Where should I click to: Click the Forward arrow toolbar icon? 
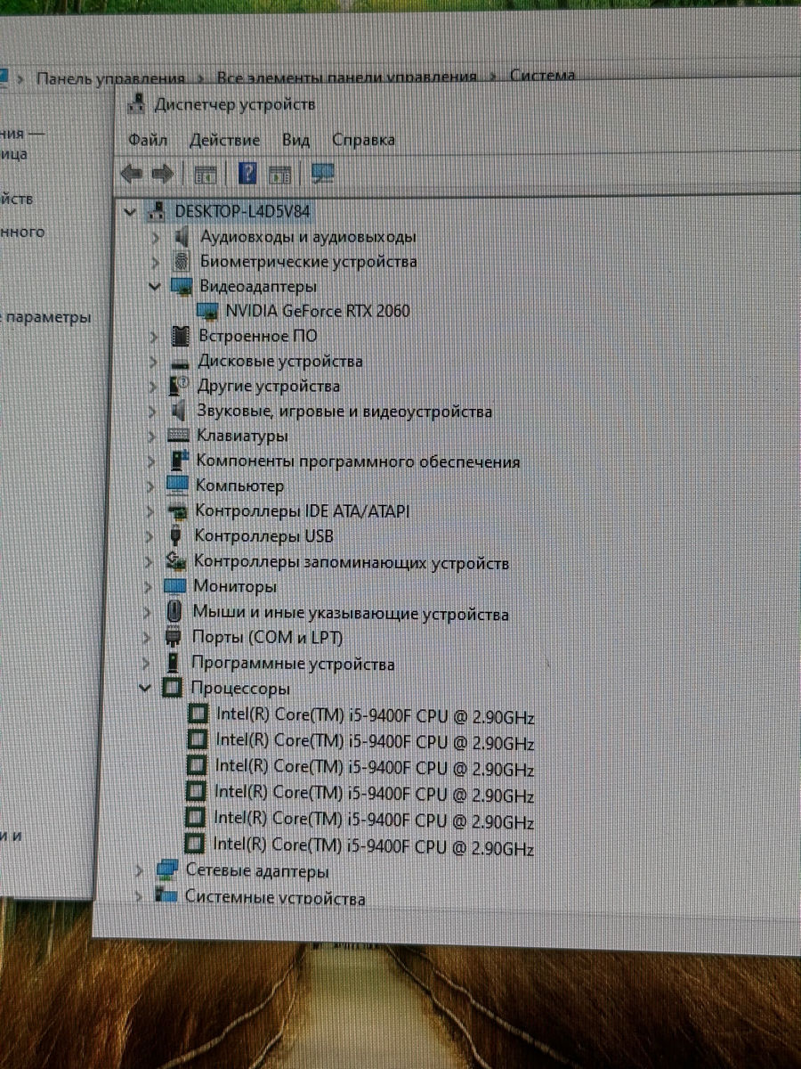point(161,174)
